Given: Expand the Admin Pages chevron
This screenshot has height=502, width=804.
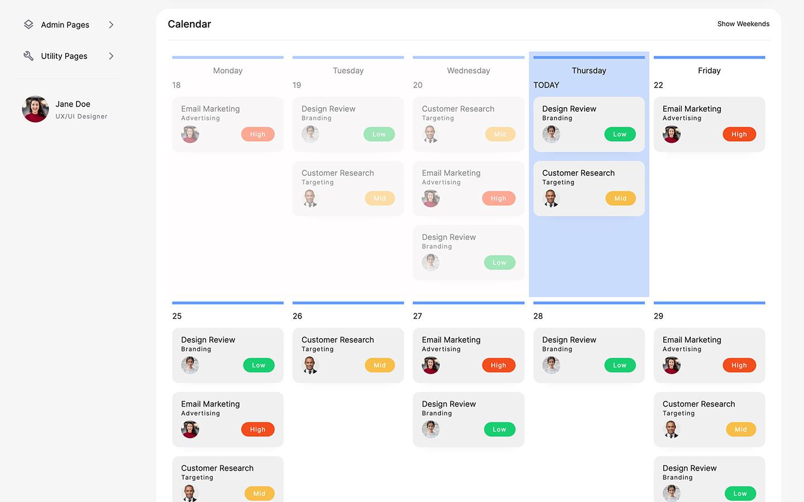Looking at the screenshot, I should [x=111, y=25].
